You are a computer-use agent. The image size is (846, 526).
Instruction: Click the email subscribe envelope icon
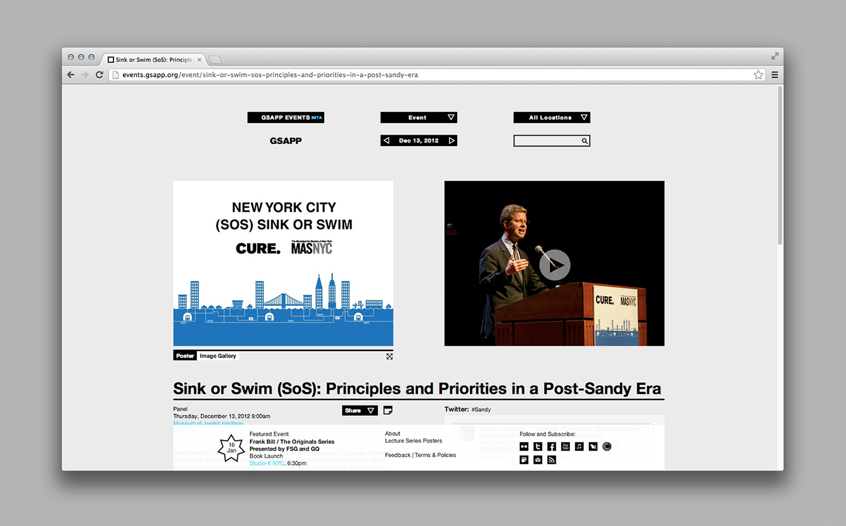pos(537,460)
